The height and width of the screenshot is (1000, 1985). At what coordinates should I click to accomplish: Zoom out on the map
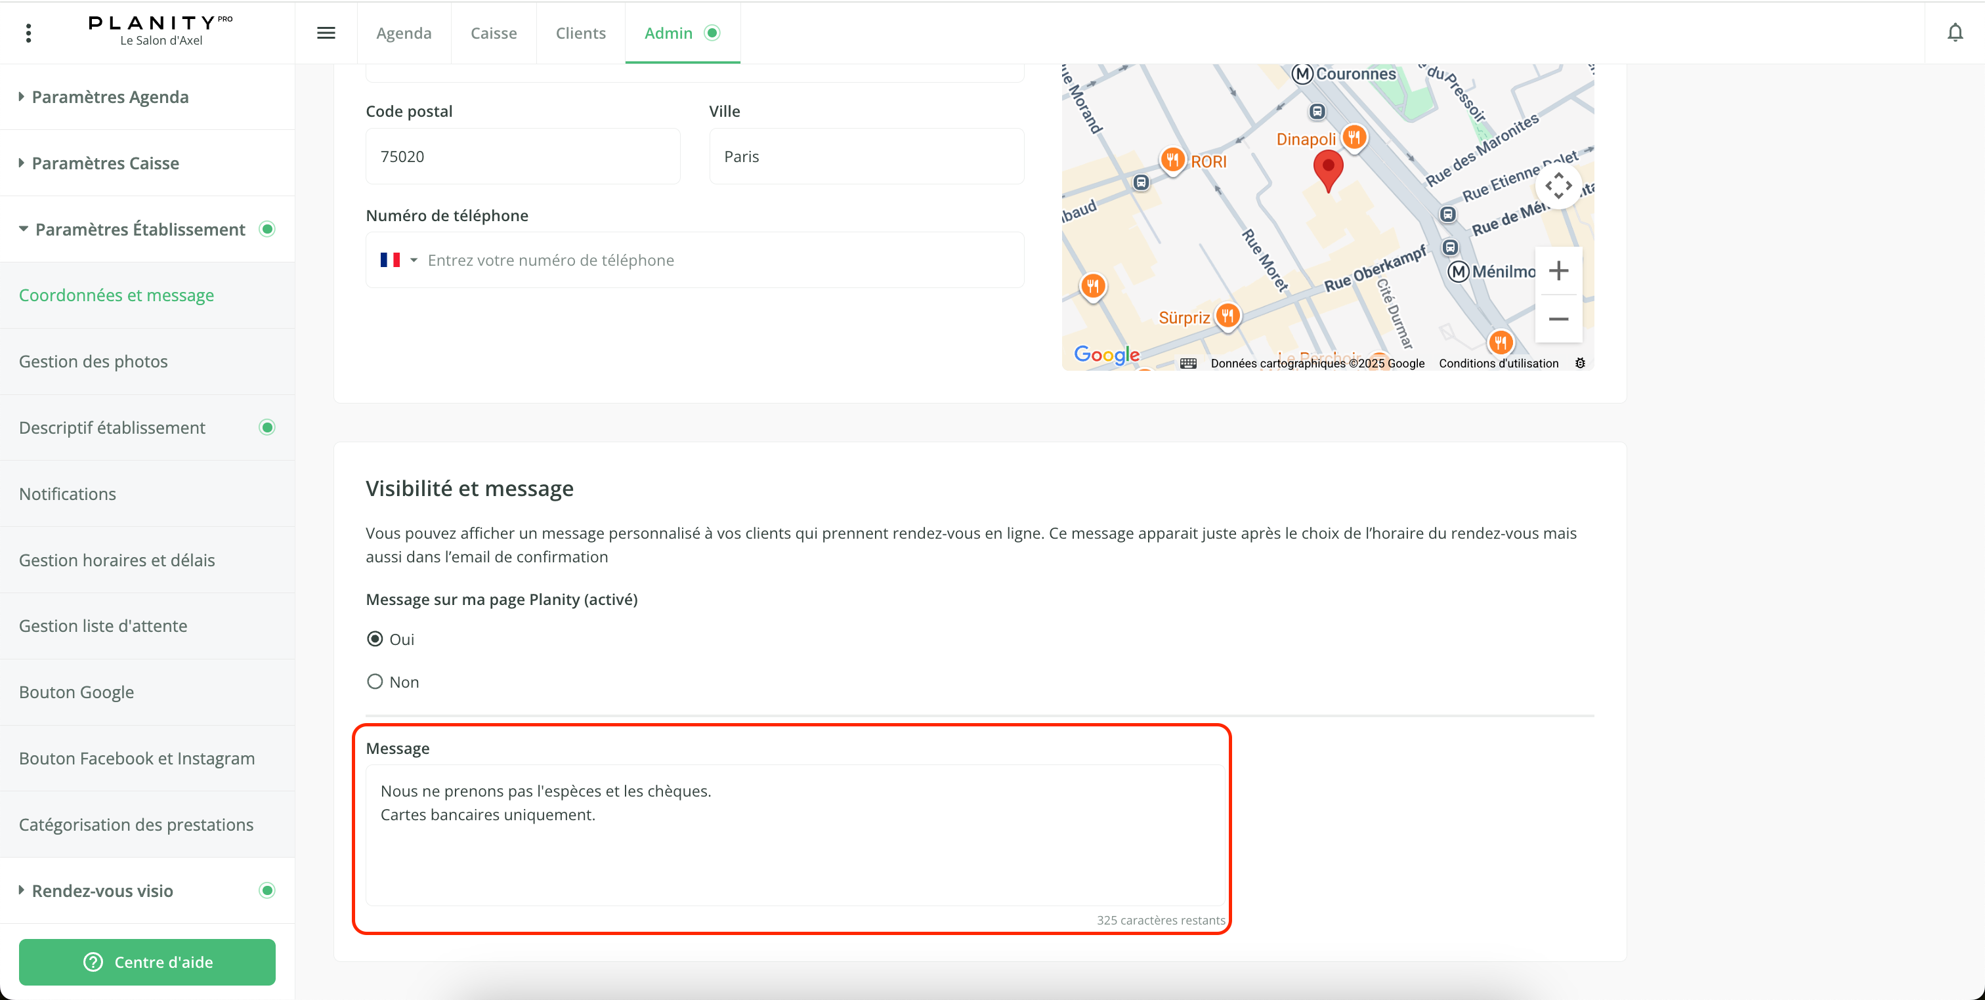1558,319
